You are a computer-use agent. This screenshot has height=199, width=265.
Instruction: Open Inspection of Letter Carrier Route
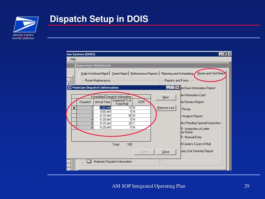tap(195, 131)
